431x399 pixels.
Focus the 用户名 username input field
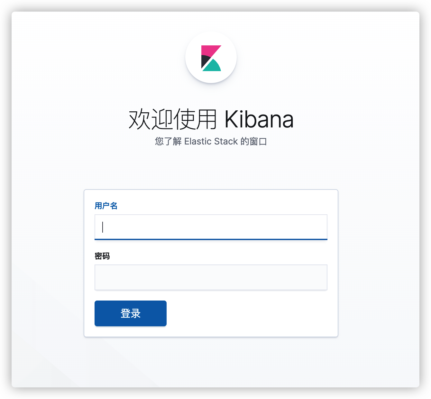(x=211, y=227)
